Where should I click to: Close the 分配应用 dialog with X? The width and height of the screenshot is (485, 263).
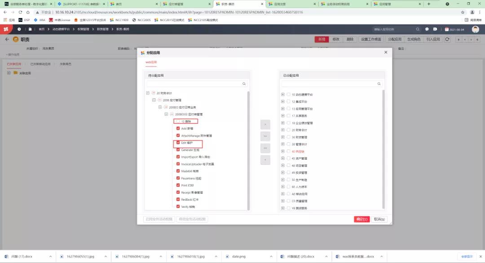tap(386, 52)
